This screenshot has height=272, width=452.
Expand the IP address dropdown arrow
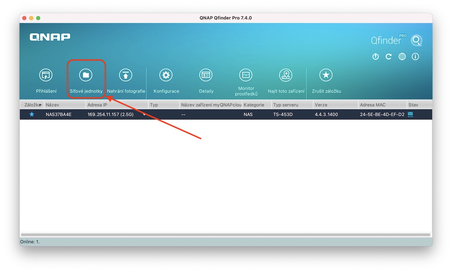click(x=144, y=115)
